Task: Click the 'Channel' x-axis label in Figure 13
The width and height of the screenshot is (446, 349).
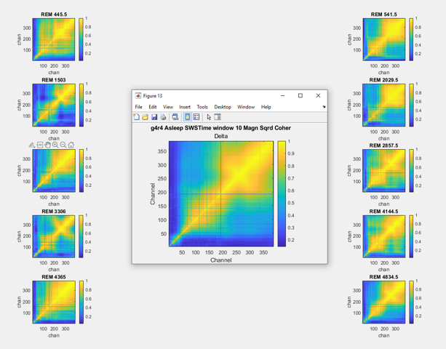Action: (221, 260)
